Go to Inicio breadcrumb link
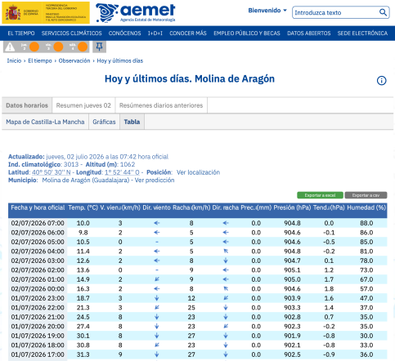Screen dimensions: 395x361 [x=14, y=60]
